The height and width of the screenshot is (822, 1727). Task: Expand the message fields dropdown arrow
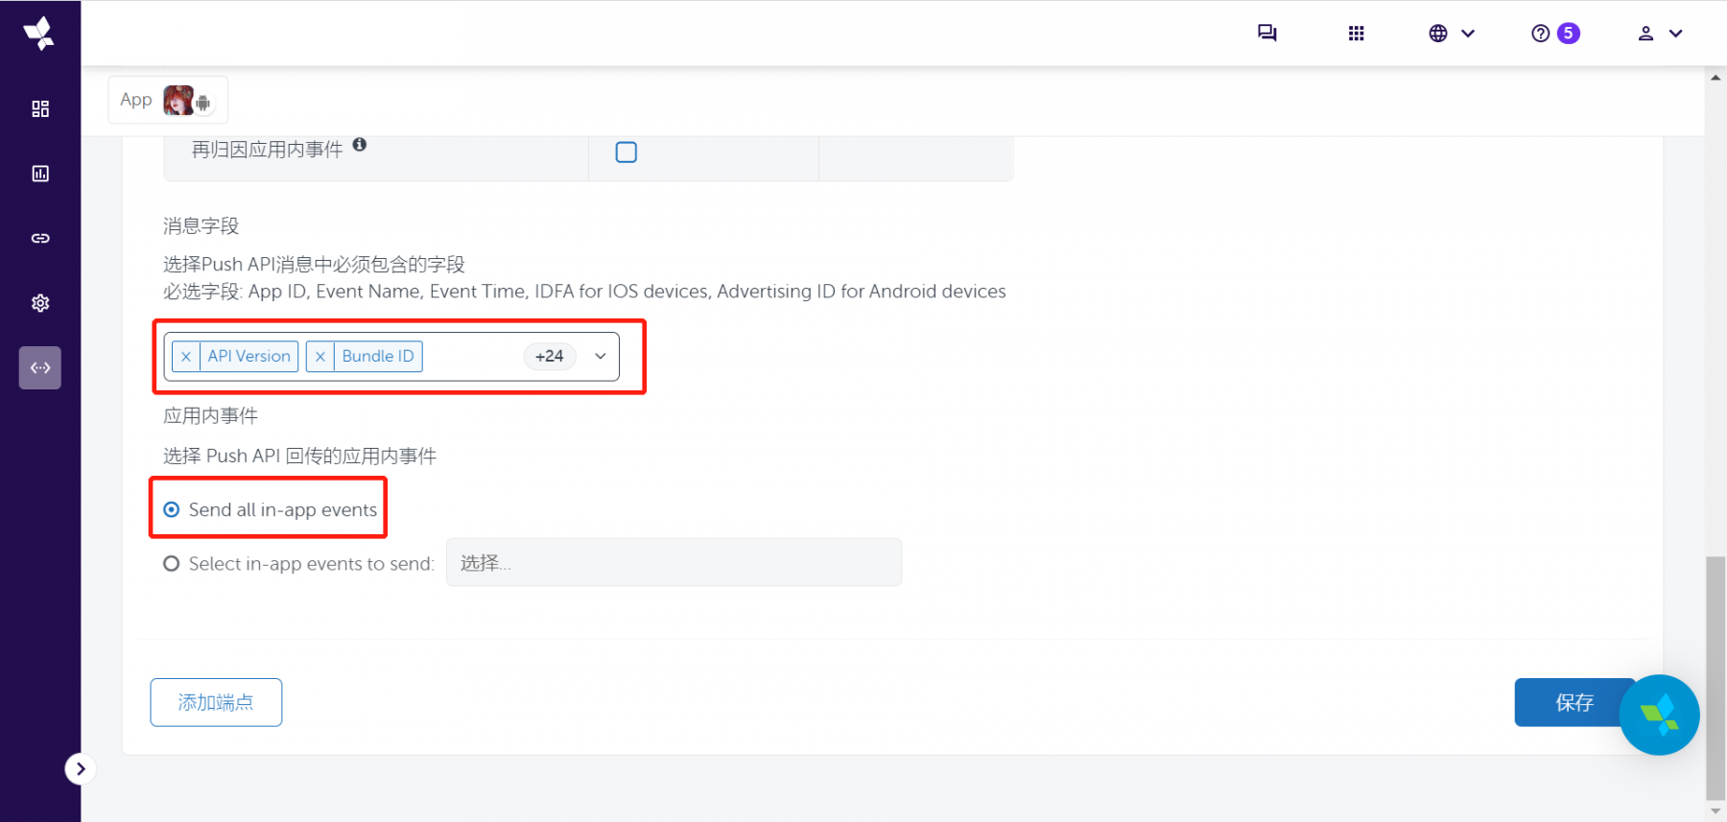pyautogui.click(x=601, y=357)
